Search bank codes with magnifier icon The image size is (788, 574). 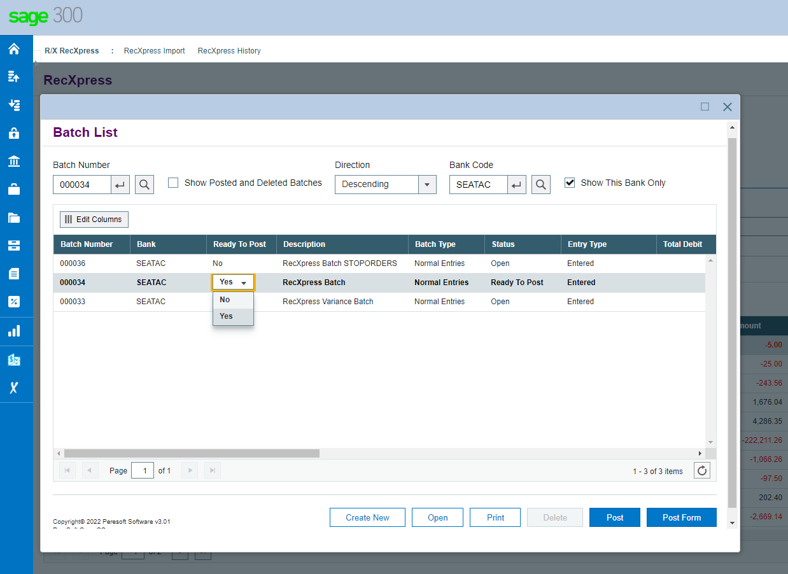click(541, 185)
